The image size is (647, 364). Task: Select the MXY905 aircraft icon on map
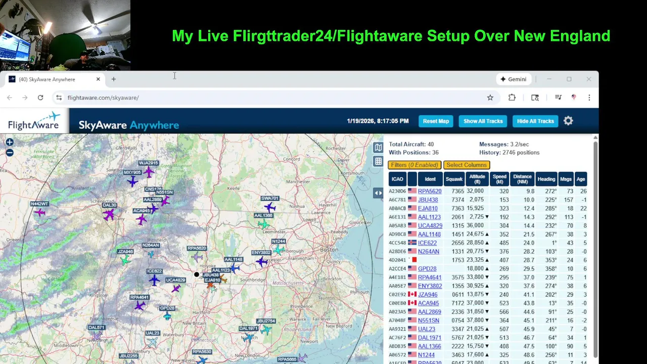[x=132, y=181]
